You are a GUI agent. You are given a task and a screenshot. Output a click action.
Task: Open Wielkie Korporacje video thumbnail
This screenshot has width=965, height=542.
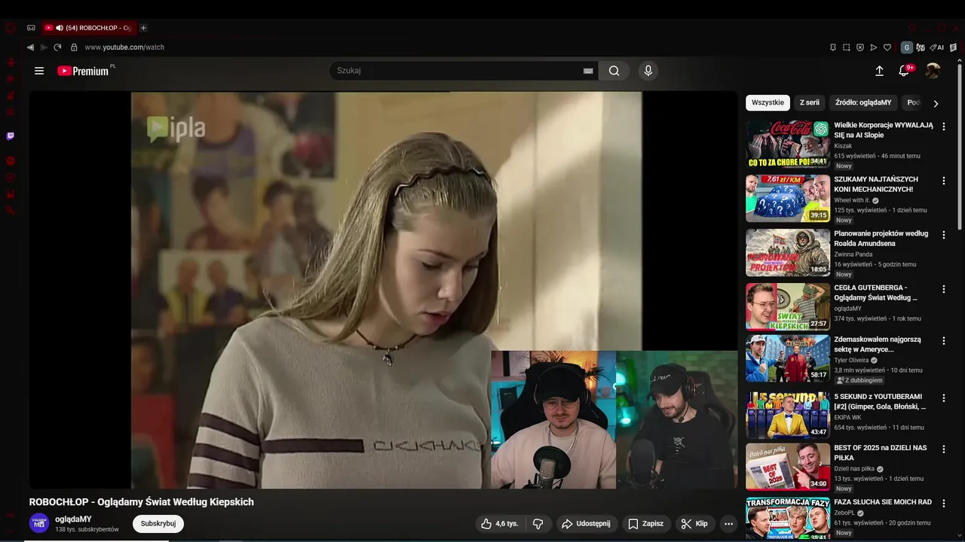[x=788, y=144]
